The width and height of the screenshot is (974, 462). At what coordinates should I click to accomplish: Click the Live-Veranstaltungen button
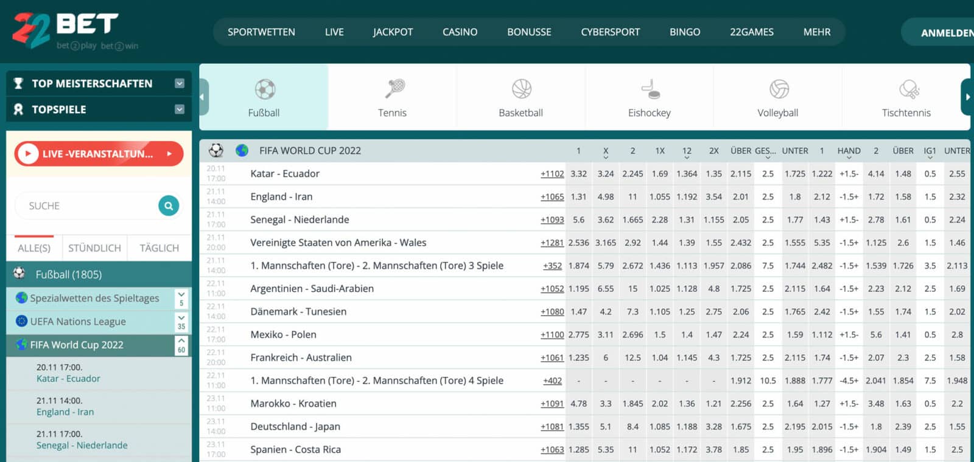[99, 154]
